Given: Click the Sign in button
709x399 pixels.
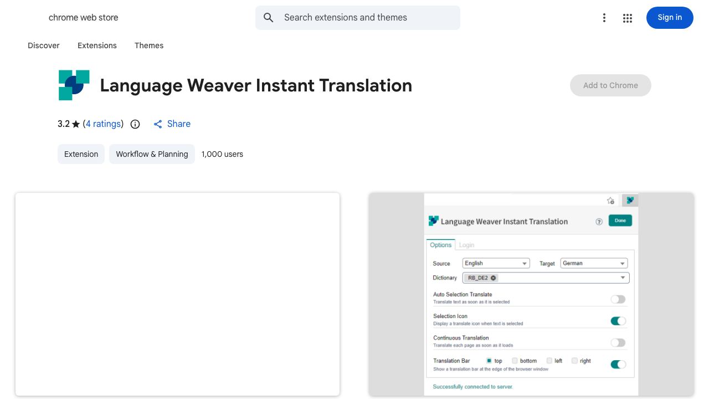Looking at the screenshot, I should [x=670, y=18].
